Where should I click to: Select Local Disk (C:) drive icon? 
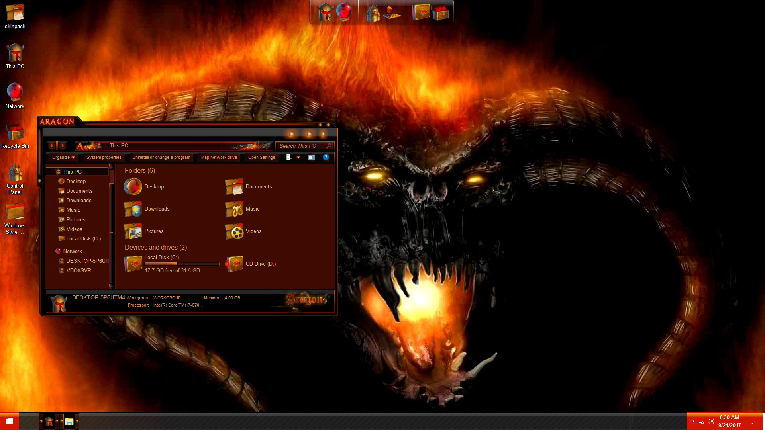133,264
